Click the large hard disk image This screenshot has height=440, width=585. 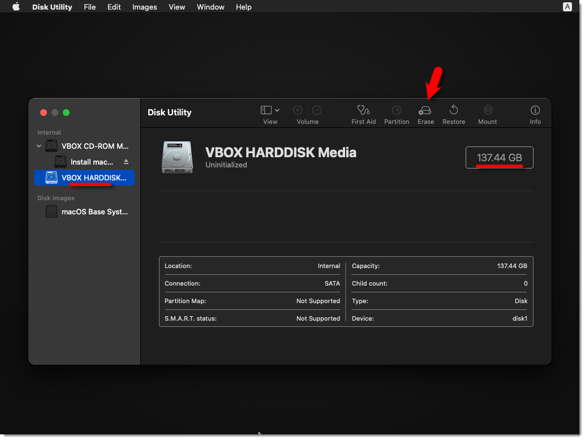177,157
